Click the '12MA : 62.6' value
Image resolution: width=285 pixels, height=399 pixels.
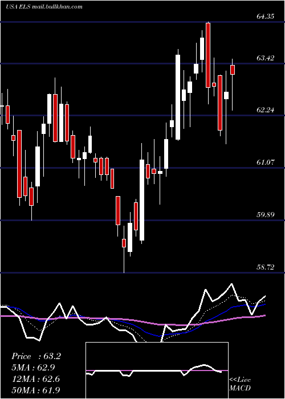click(x=35, y=378)
